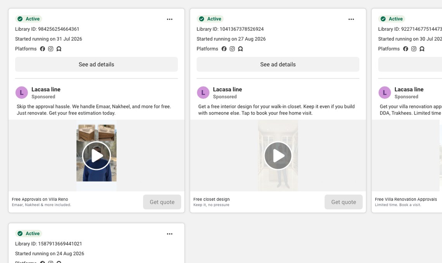Click the Active check icon on ad 1587913669441021
442x263 pixels.
[20, 233]
